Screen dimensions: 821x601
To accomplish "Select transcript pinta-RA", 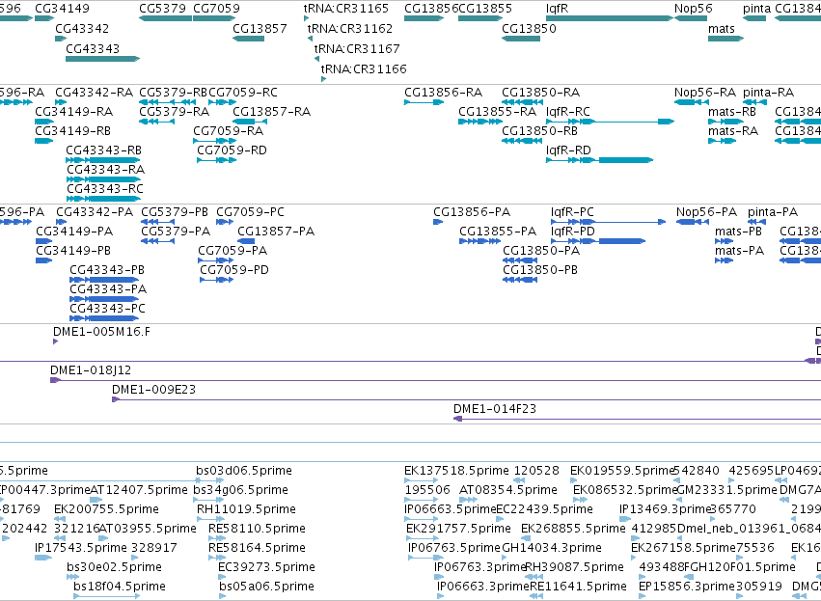I will (x=755, y=102).
